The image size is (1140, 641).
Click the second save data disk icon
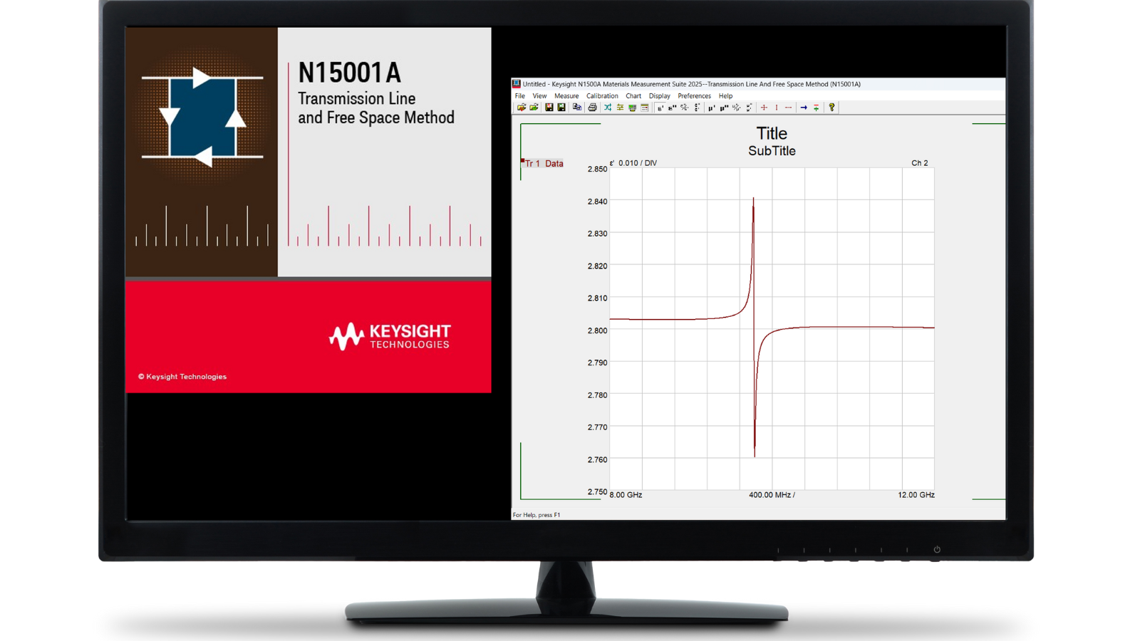pos(561,108)
